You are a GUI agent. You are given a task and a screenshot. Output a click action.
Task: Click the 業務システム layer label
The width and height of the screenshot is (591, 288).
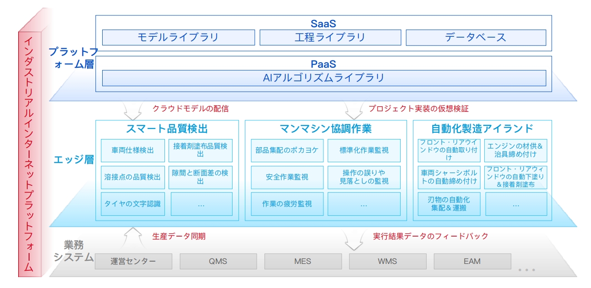74,251
